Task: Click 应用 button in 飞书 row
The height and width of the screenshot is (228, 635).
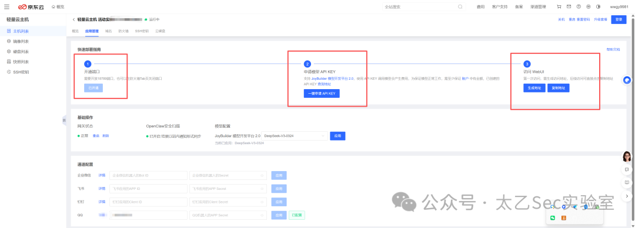Action: (279, 189)
